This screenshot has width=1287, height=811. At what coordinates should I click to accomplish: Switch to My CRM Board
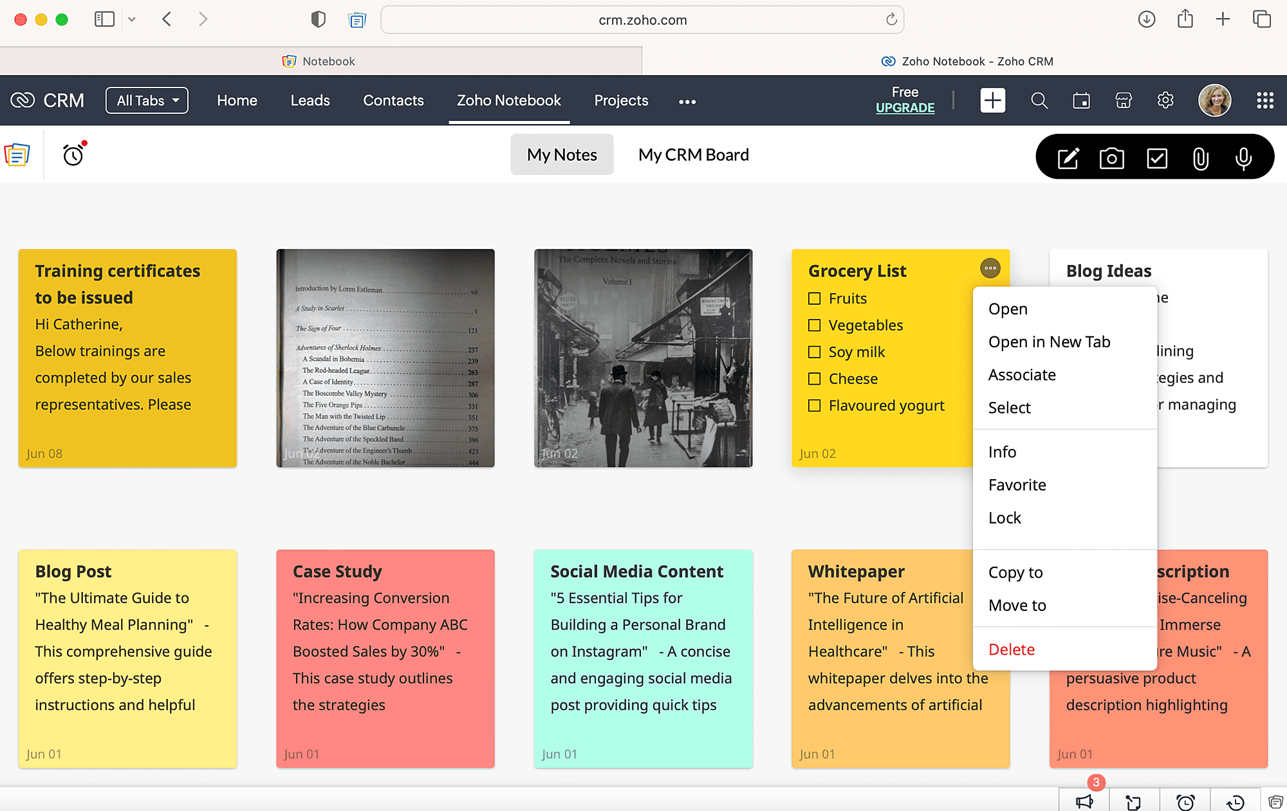693,155
